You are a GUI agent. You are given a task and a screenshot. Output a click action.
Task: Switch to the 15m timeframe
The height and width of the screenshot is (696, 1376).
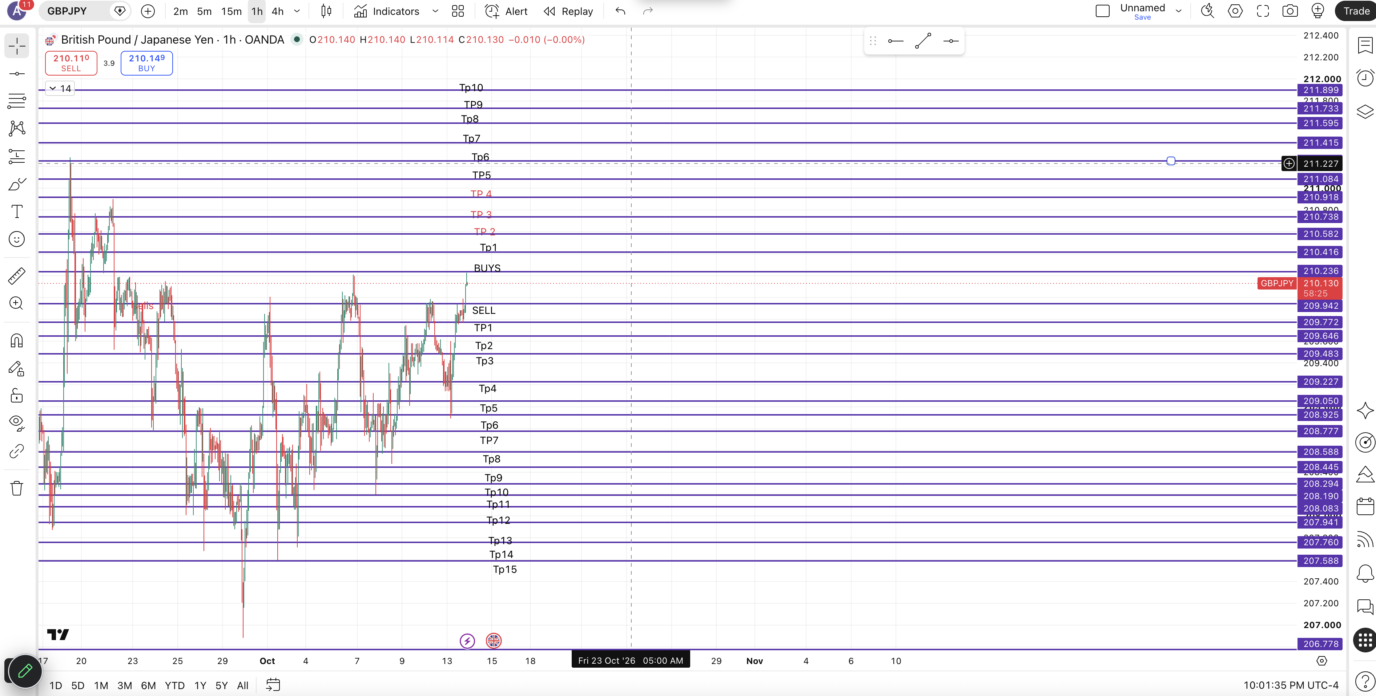point(231,11)
